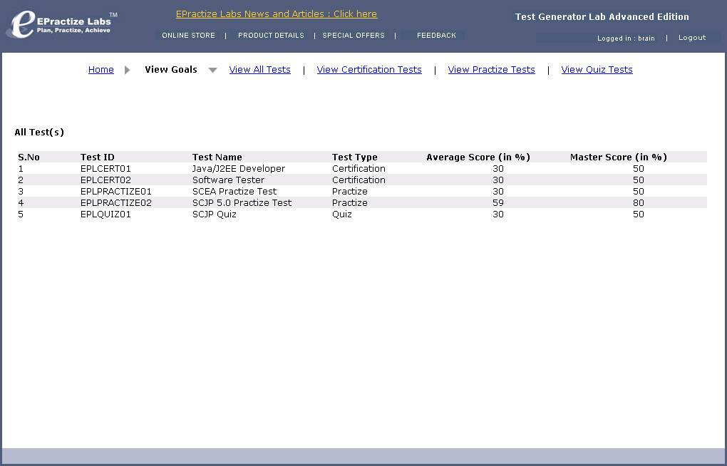Open the Product Details menu
The width and height of the screenshot is (727, 466).
click(x=271, y=36)
